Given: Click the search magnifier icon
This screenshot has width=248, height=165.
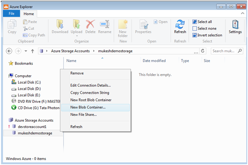Looking at the screenshot, I should (x=240, y=51).
